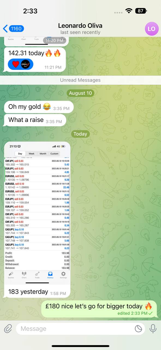Tap the "£180 nice let's go" sent message
161x350 pixels.
[99, 309]
